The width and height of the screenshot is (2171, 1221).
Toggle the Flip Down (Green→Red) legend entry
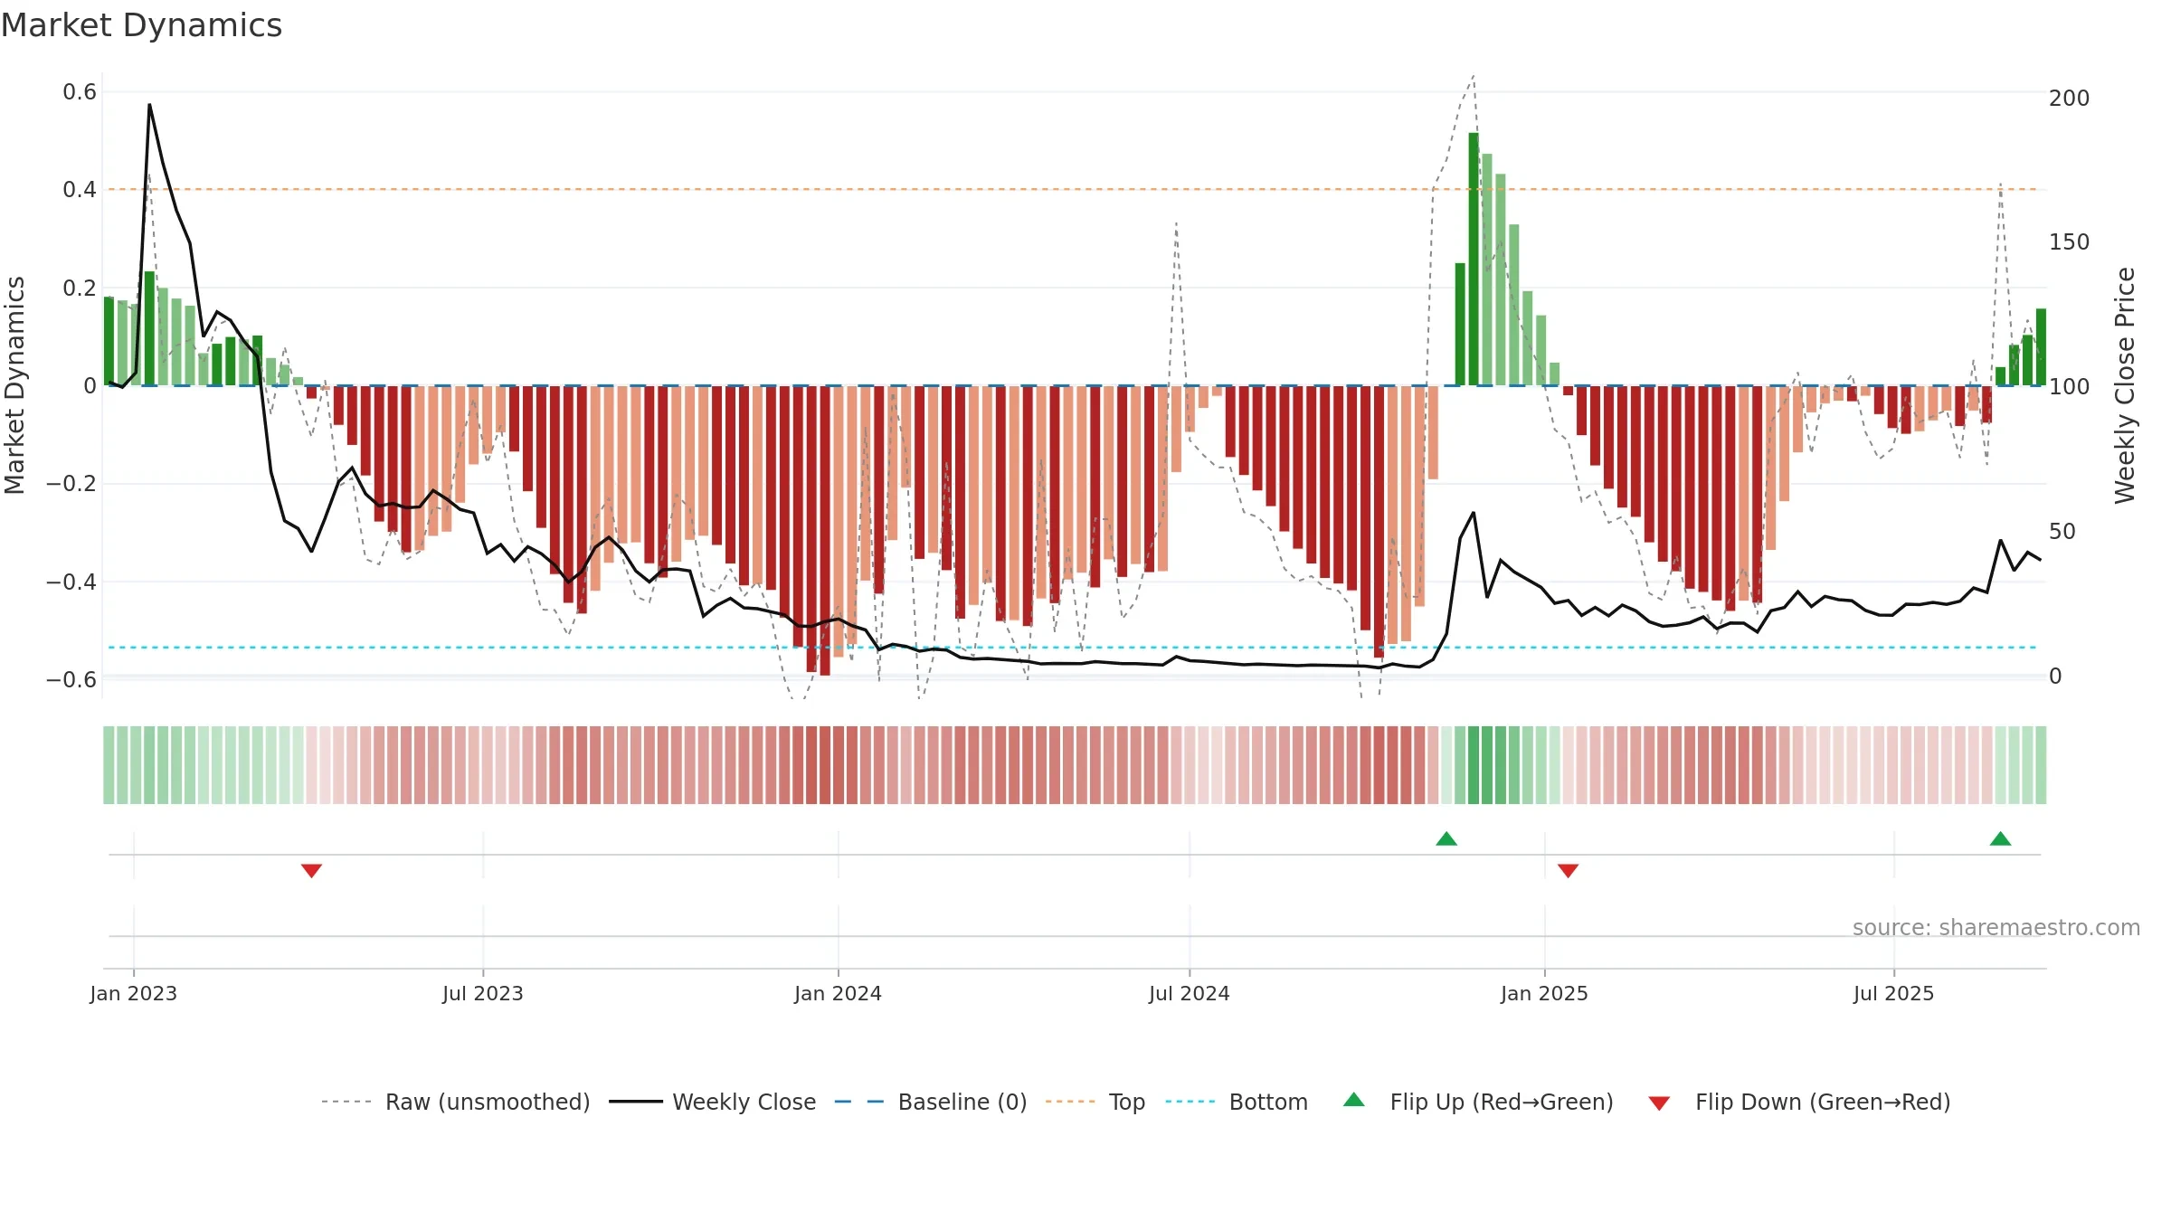pyautogui.click(x=1799, y=1102)
